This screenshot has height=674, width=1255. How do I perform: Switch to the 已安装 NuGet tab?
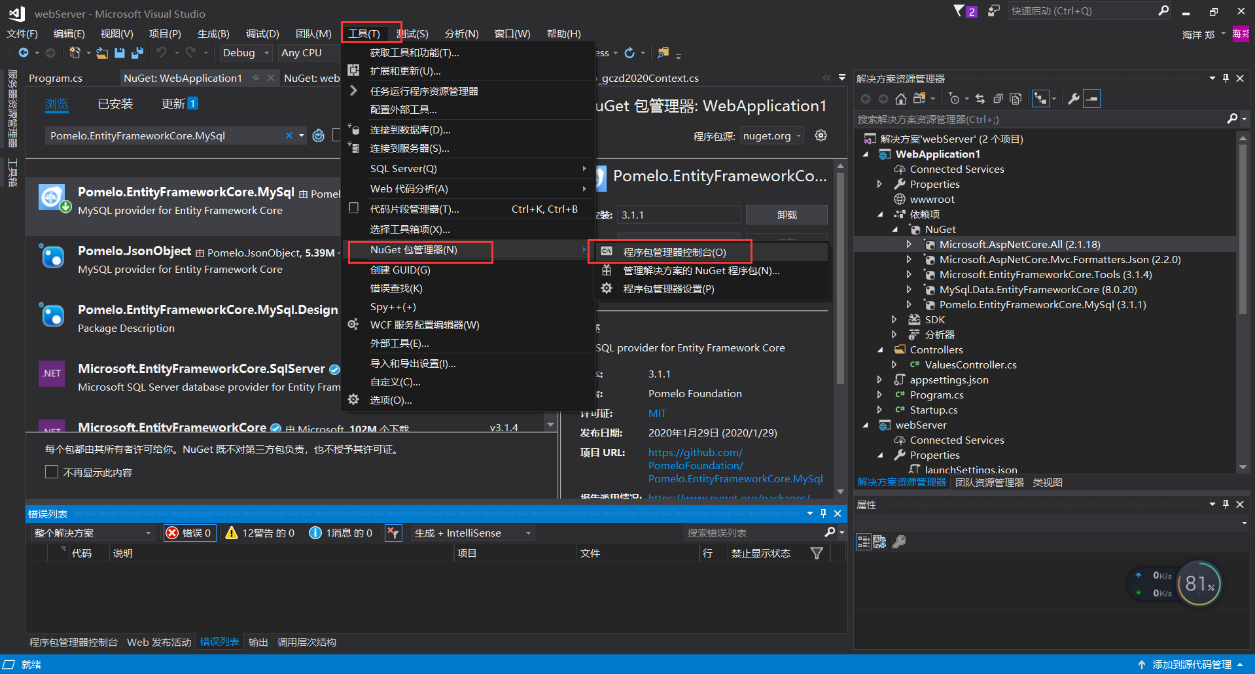pyautogui.click(x=115, y=103)
